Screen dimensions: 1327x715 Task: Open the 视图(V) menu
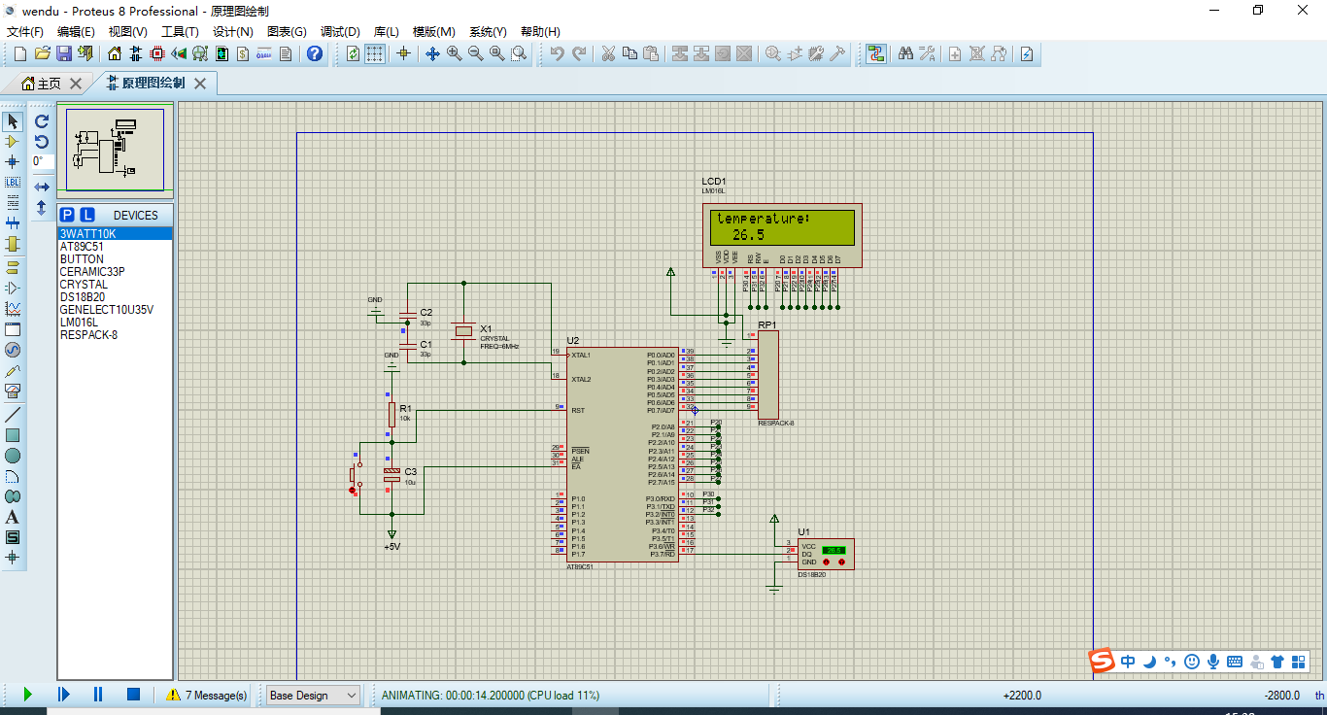pos(128,32)
